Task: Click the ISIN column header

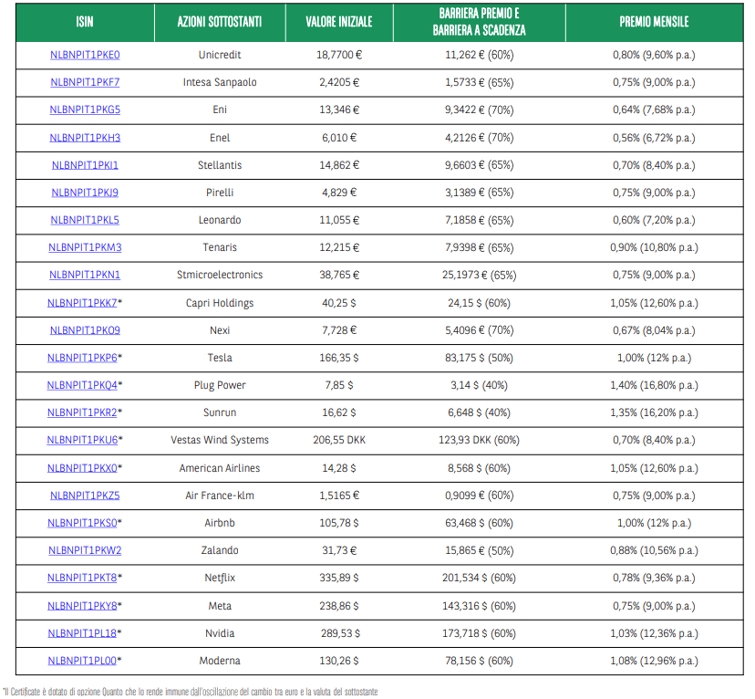Action: pos(85,22)
